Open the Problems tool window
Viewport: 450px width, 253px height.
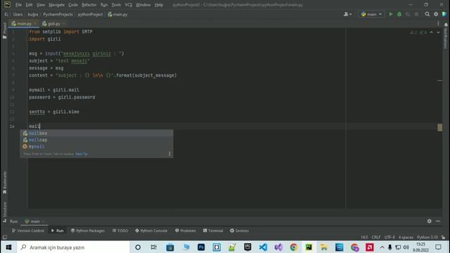coord(186,231)
